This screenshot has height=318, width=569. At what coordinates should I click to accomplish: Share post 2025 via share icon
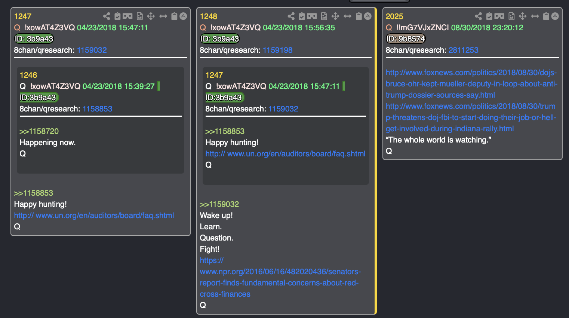(x=479, y=16)
